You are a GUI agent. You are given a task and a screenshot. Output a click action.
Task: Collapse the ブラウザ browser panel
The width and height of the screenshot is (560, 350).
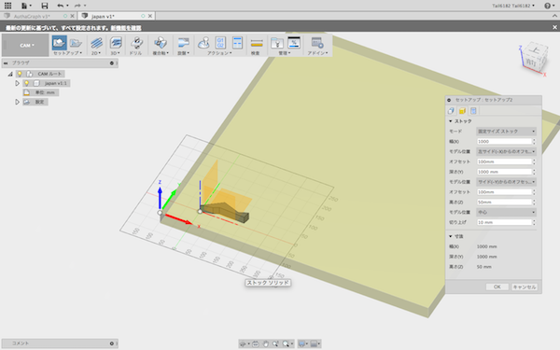tap(6, 63)
